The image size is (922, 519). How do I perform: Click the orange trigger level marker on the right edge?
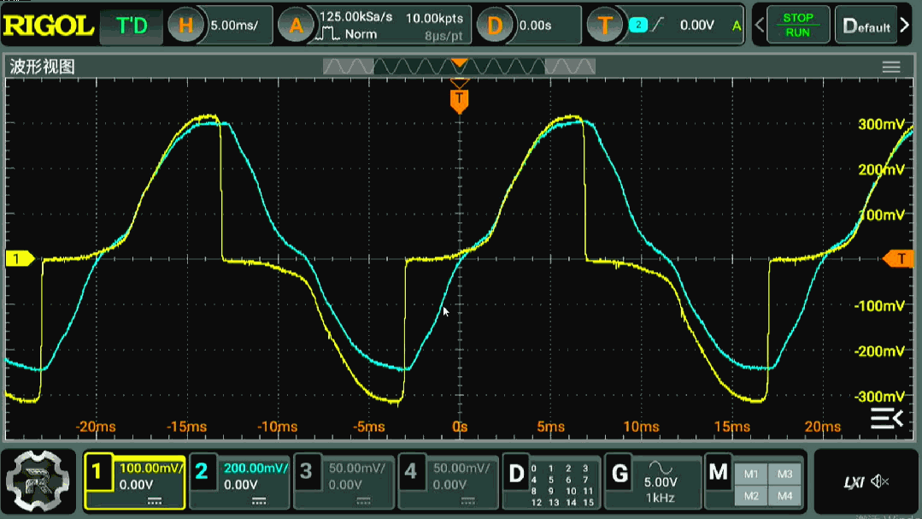900,258
